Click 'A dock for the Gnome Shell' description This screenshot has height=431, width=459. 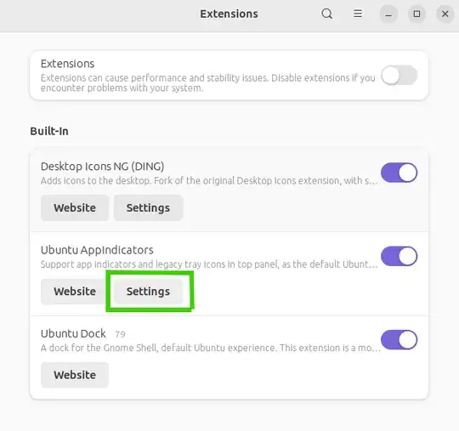click(x=211, y=348)
